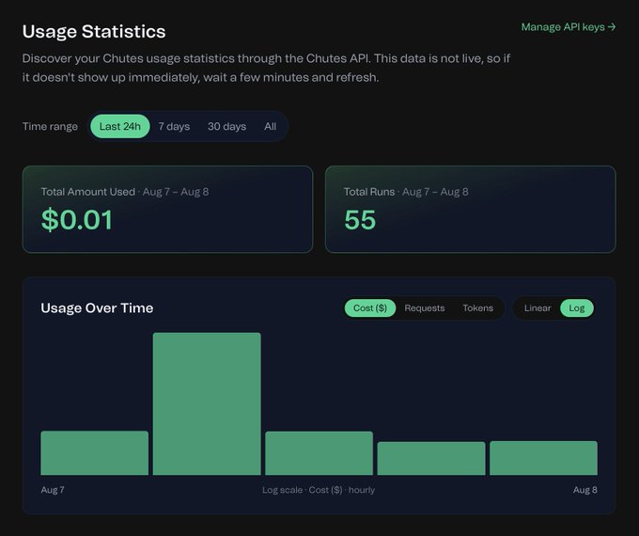
Task: Select the Last 24h time range
Action: [x=120, y=126]
